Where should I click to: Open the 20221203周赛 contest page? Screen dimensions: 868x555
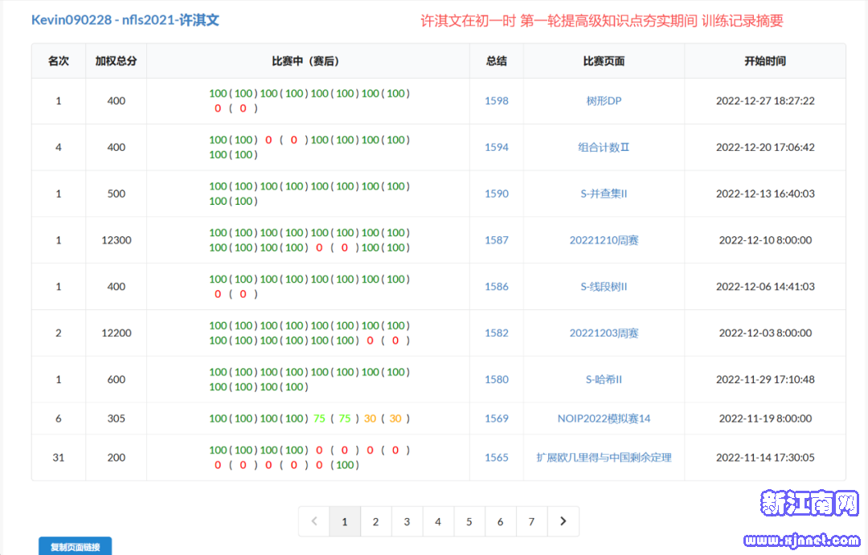pyautogui.click(x=604, y=333)
